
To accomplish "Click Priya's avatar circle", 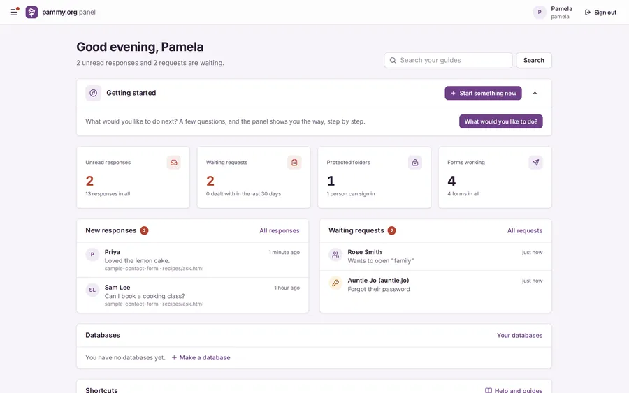I will (x=92, y=254).
